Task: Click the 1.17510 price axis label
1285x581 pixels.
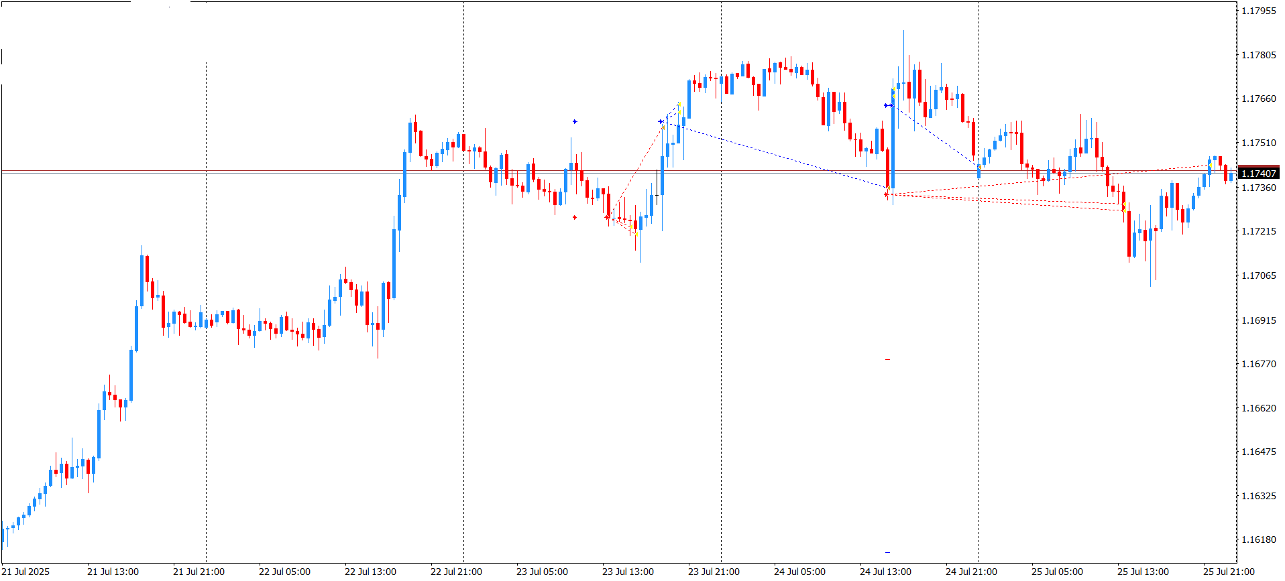Action: (x=1259, y=143)
